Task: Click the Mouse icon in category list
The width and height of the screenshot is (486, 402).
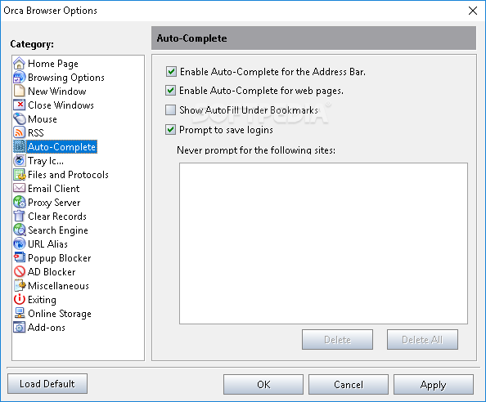Action: pyautogui.click(x=19, y=118)
